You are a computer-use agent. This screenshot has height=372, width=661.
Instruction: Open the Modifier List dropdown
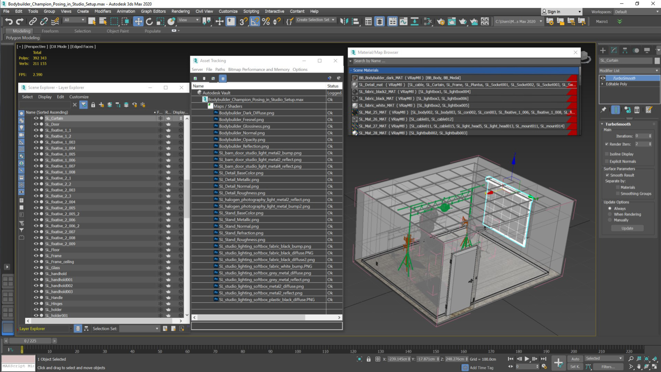coord(629,71)
